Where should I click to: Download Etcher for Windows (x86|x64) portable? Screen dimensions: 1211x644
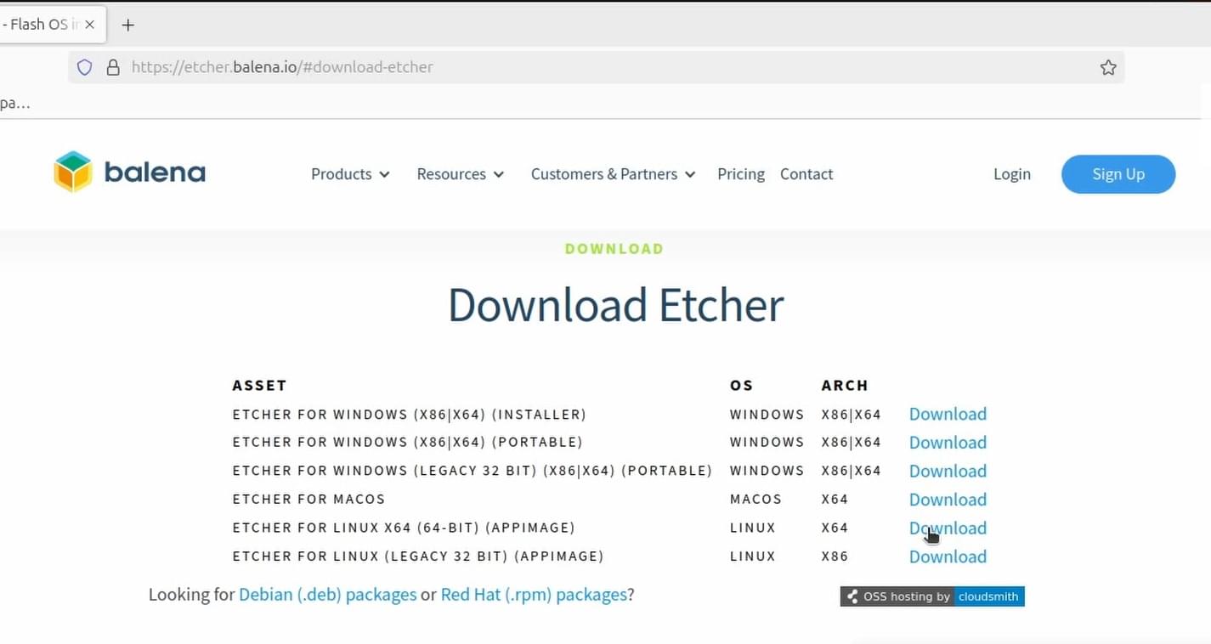(x=948, y=443)
